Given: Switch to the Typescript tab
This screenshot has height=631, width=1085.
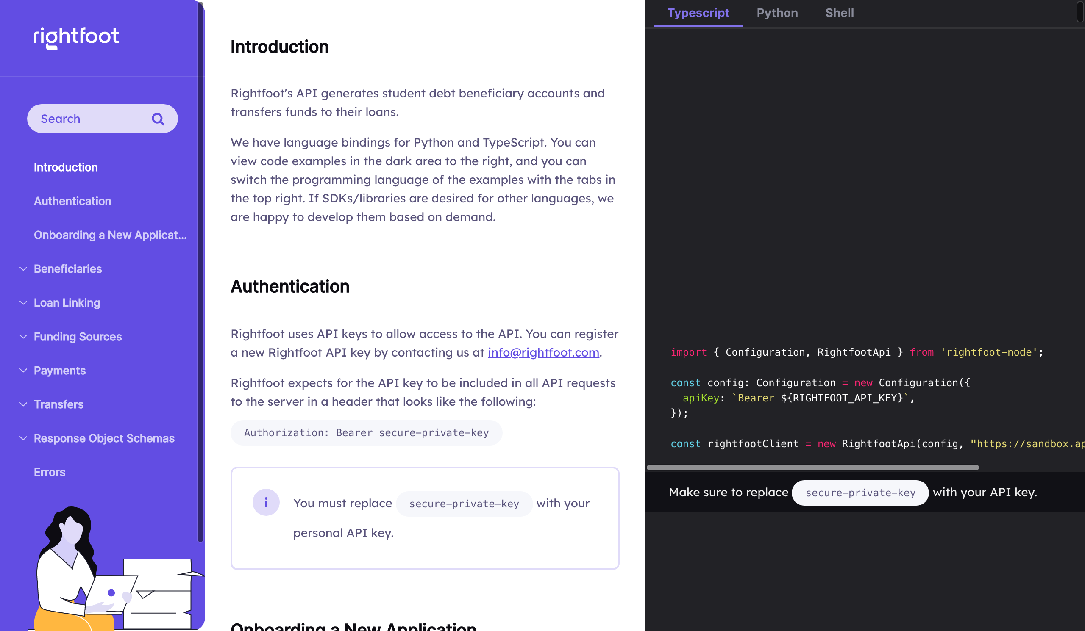Looking at the screenshot, I should pos(698,13).
